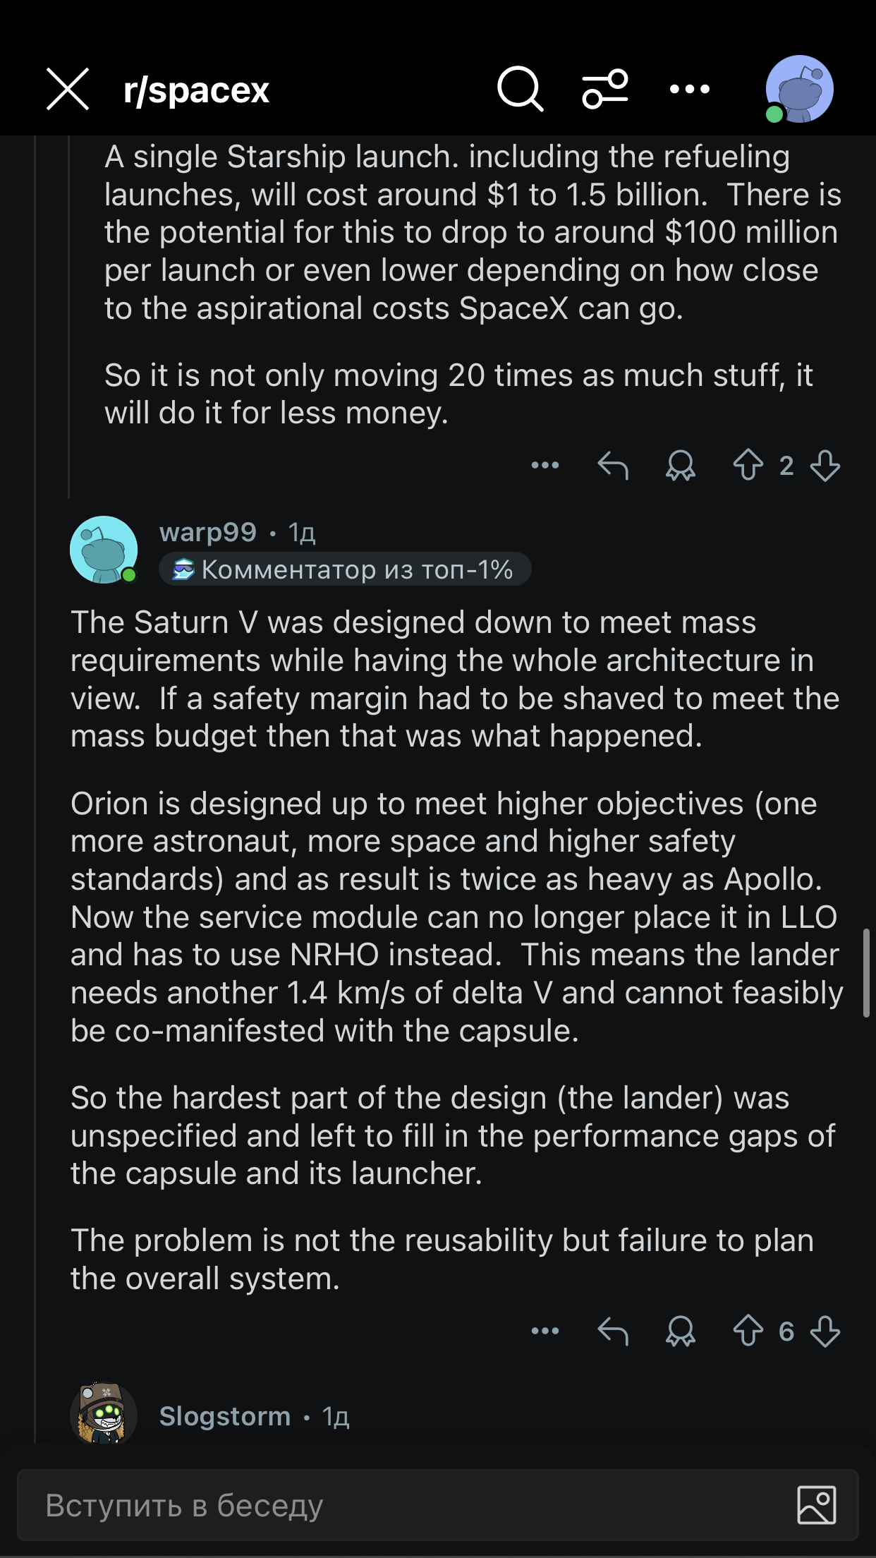Open more options on warp99's comment

pyautogui.click(x=545, y=1331)
